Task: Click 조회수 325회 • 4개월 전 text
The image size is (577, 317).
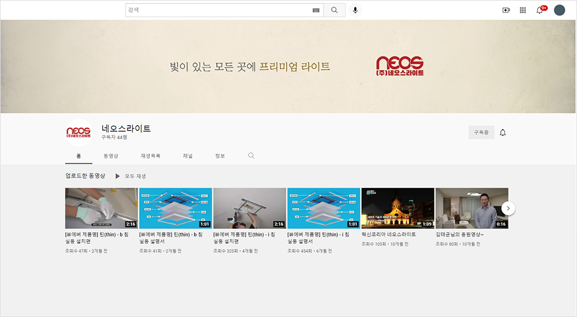Action: click(235, 251)
